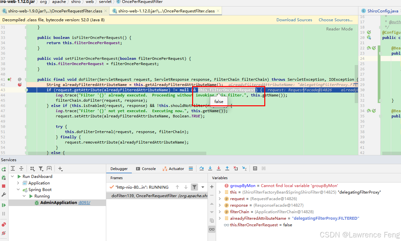
Task: Collapse the Running tree node
Action: [x=24, y=196]
